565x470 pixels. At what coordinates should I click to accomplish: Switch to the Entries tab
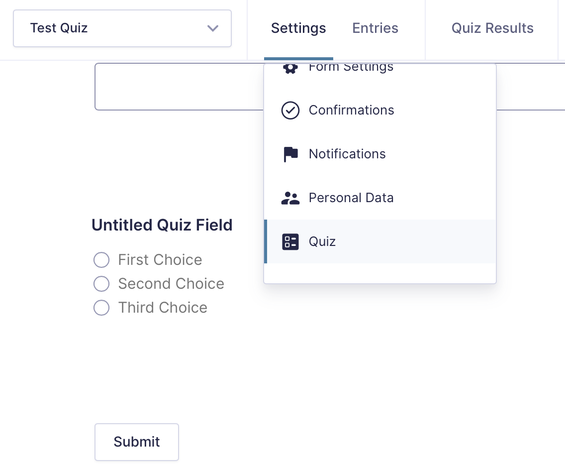pyautogui.click(x=375, y=28)
